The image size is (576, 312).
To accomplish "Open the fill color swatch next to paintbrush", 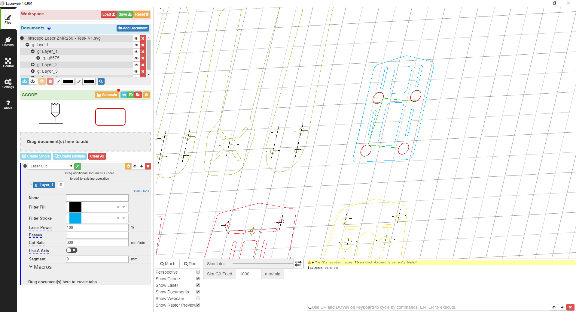I will click(x=89, y=81).
